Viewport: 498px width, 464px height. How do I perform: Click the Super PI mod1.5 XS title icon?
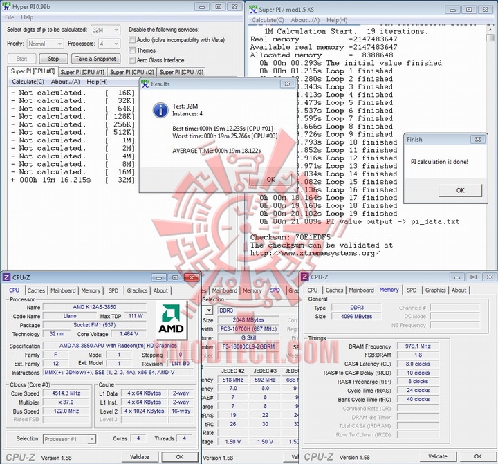[x=253, y=10]
